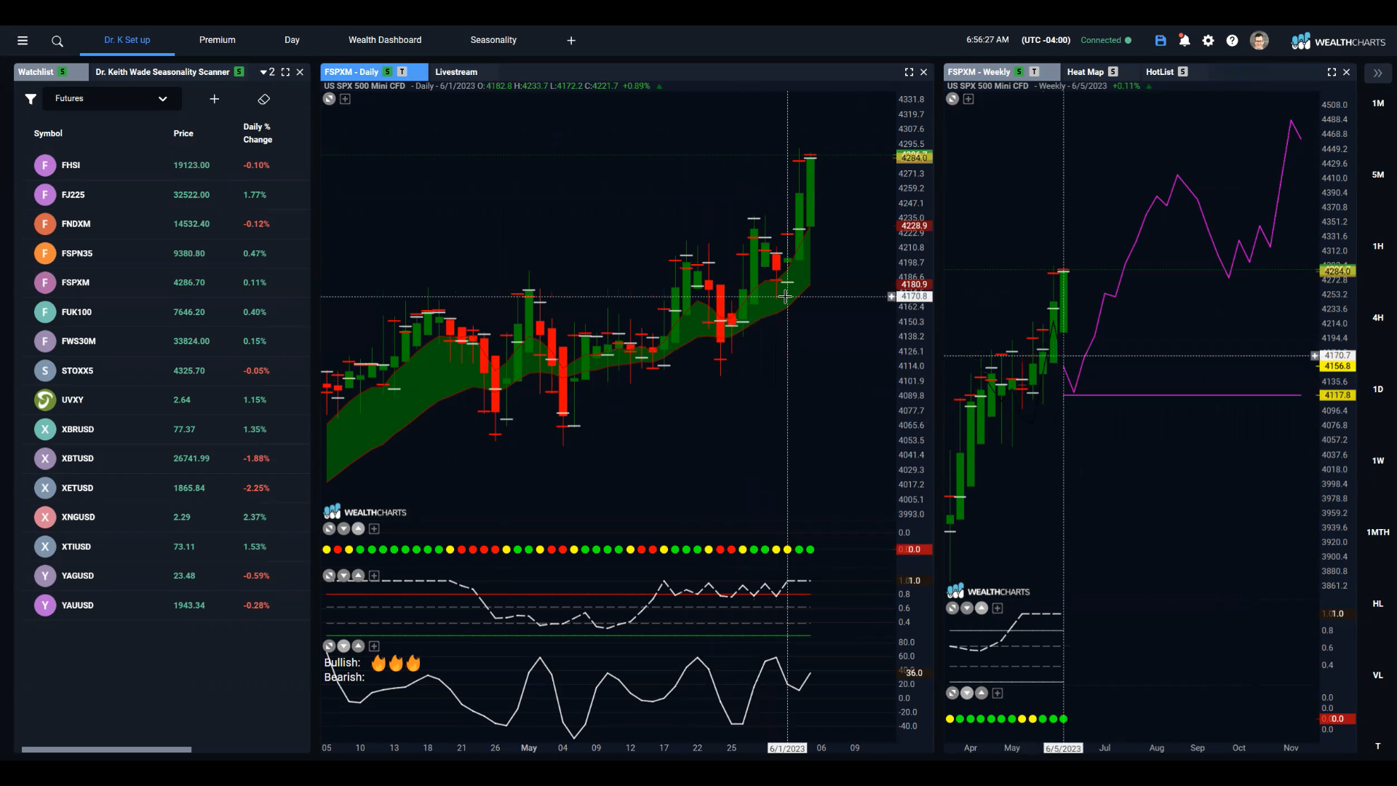Maximize the FSPXM Weekly chart panel
The height and width of the screenshot is (786, 1397).
tap(1332, 72)
